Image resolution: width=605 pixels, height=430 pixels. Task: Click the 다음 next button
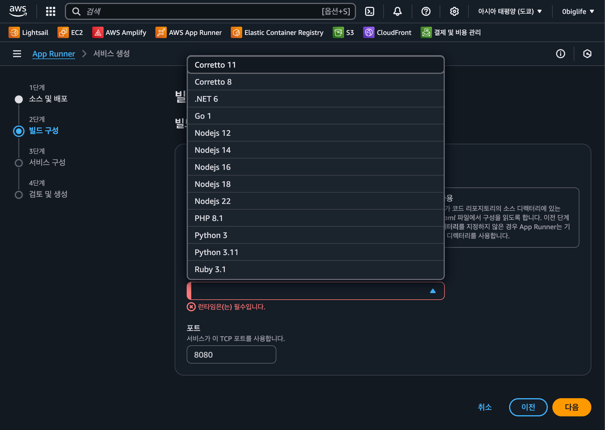coord(571,407)
